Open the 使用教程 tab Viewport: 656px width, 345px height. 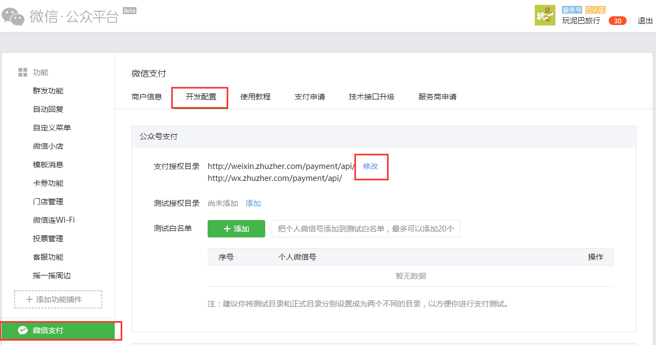point(255,97)
